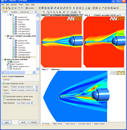Insert a Color Map icon
The width and height of the screenshot is (127, 130).
click(70, 8)
